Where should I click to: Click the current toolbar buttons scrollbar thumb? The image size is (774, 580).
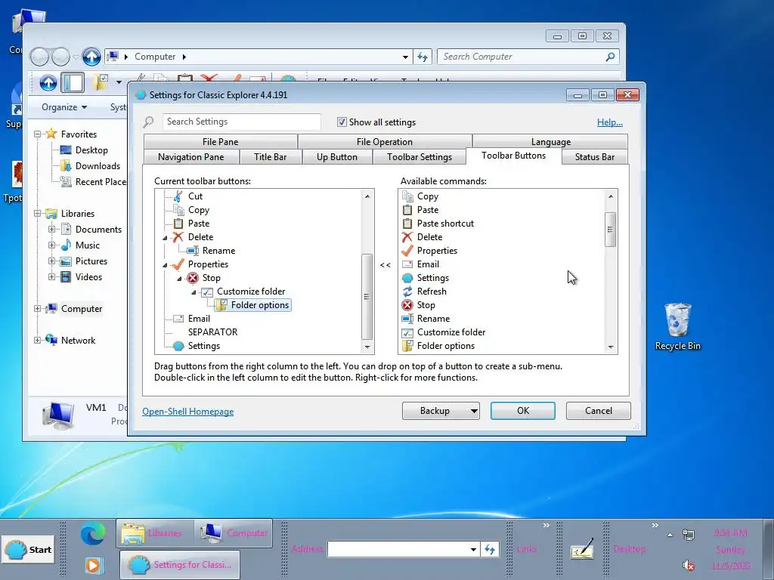coord(367,296)
